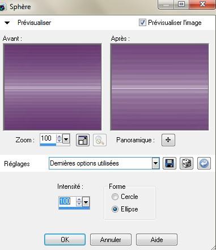This screenshot has height=250, width=216.
Task: Open the Intensité slider dropdown arrow
Action: [86, 202]
